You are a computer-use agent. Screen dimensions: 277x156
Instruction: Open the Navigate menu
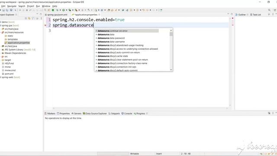[x=12, y=6]
